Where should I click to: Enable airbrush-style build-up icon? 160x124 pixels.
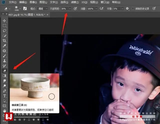click(101, 8)
